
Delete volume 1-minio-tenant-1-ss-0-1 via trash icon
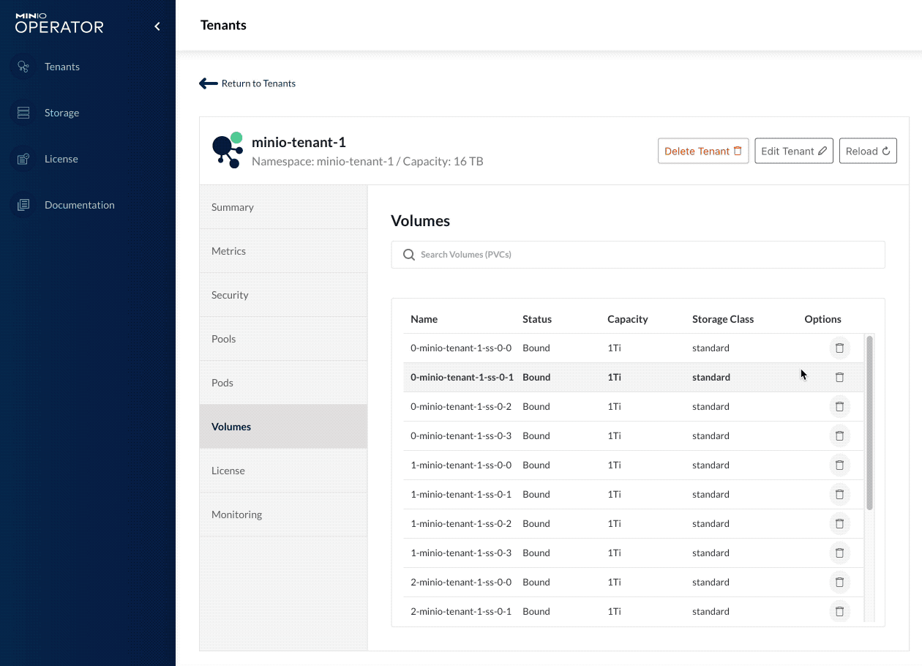tap(839, 495)
